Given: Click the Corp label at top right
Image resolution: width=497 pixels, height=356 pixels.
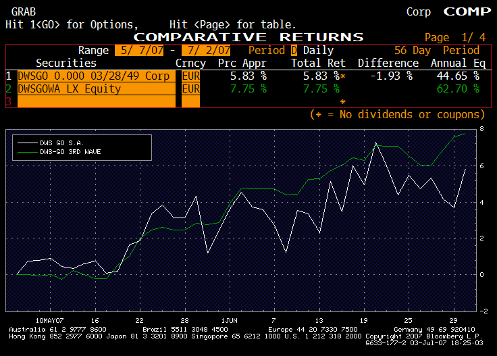Looking at the screenshot, I should pyautogui.click(x=419, y=12).
